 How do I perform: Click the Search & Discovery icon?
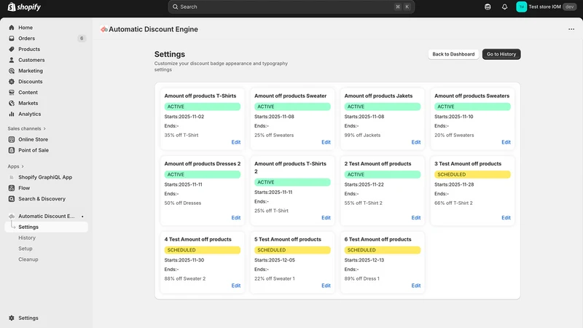pos(12,199)
